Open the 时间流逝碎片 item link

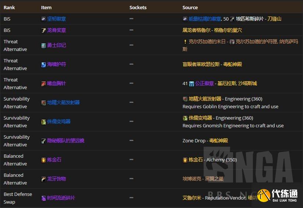click(61, 198)
